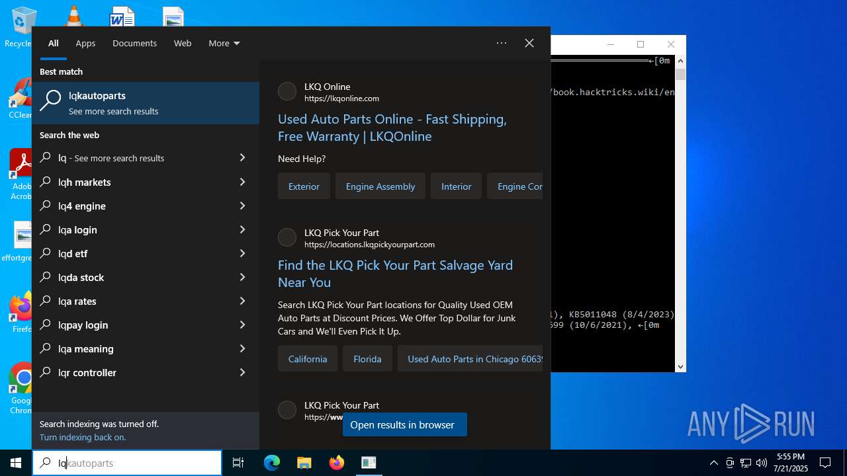Viewport: 847px width, 476px height.
Task: Open the network status tray icon
Action: 746,463
